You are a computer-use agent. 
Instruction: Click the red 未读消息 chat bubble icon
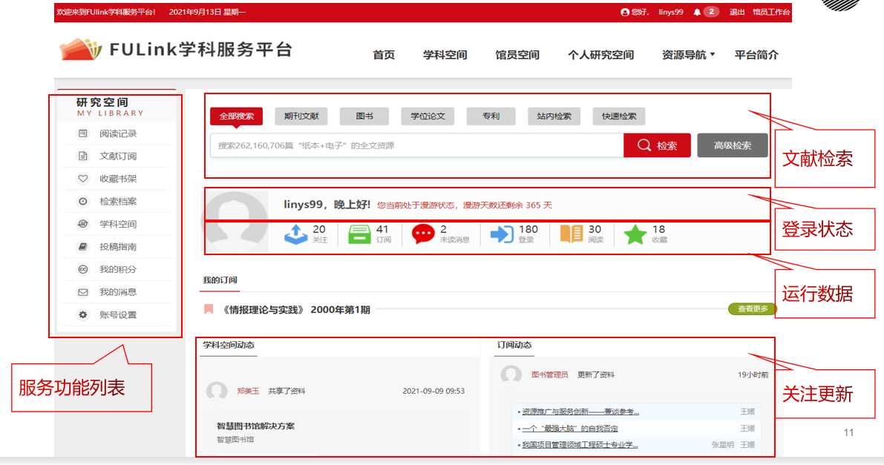tap(423, 234)
